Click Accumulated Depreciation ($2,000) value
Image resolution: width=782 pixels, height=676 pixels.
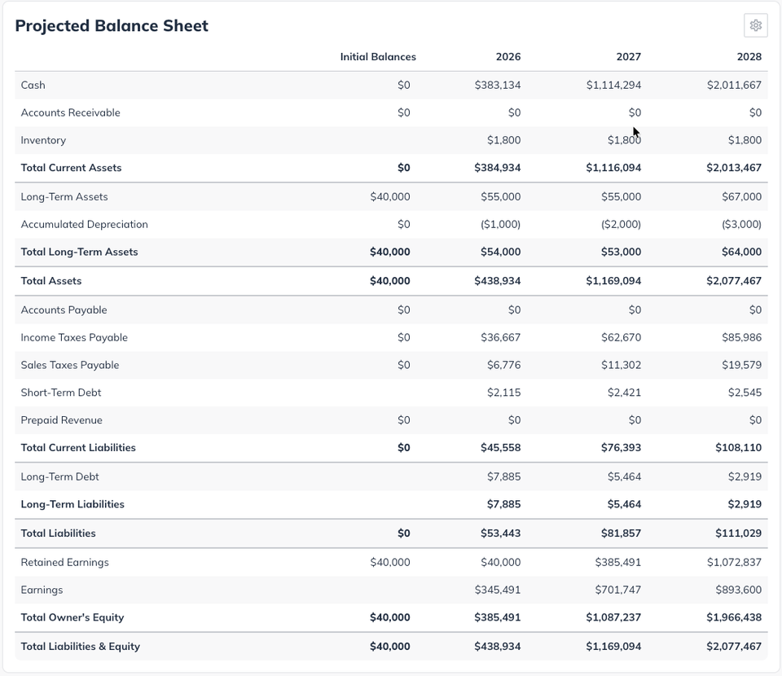click(x=621, y=224)
